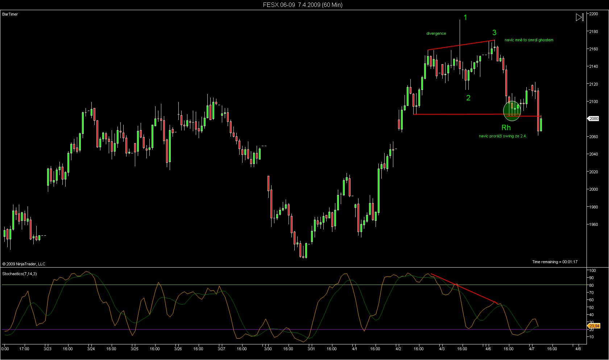Image resolution: width=609 pixels, height=360 pixels.
Task: Click the 3/23 date on time axis
Action: [x=47, y=349]
